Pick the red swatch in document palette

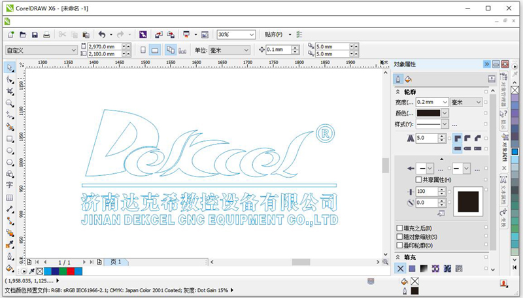click(71, 271)
